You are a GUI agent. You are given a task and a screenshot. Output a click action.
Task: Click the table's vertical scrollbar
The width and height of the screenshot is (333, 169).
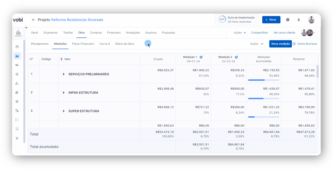(x=318, y=71)
